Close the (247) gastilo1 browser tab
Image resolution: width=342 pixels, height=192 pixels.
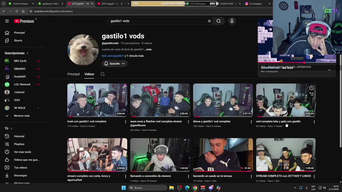(92, 4)
